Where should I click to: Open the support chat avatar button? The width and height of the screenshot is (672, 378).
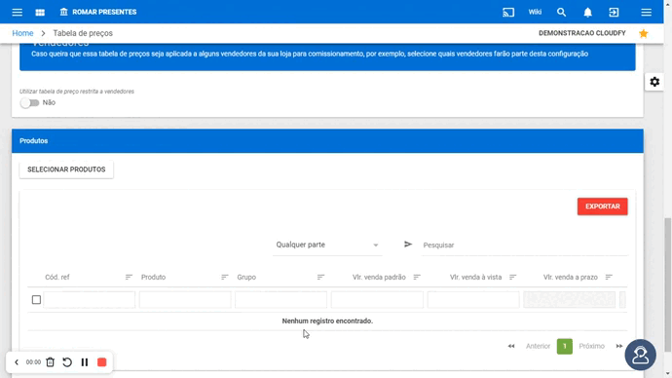(640, 355)
